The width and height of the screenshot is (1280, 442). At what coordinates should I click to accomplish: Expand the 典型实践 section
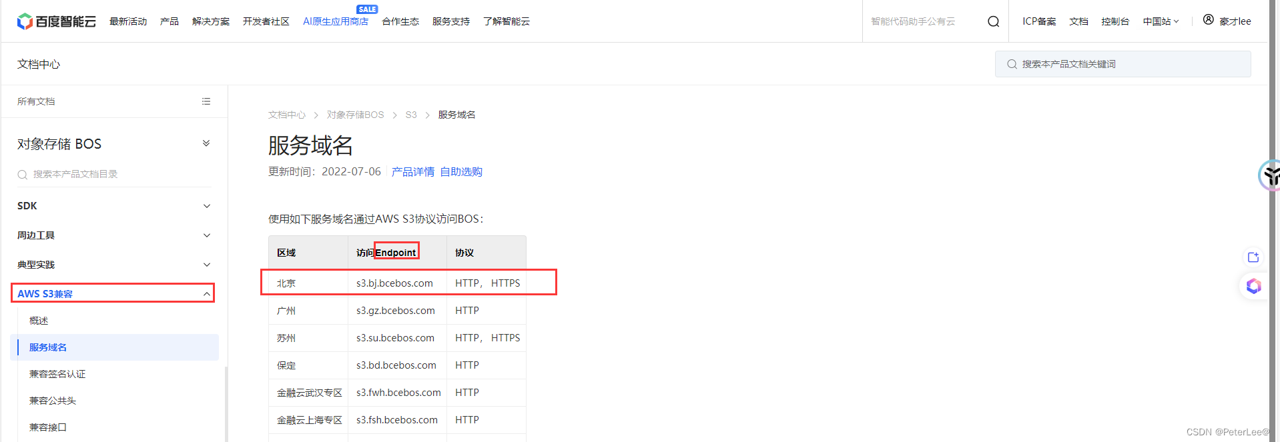[x=207, y=265]
